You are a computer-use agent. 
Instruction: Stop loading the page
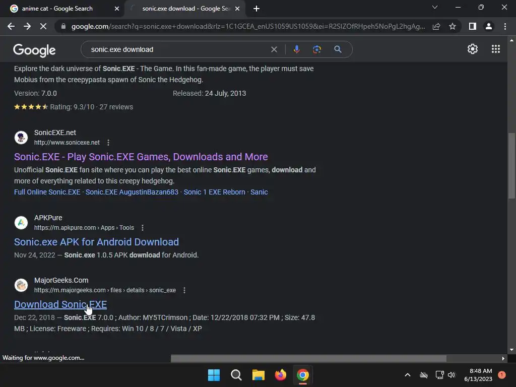click(43, 26)
